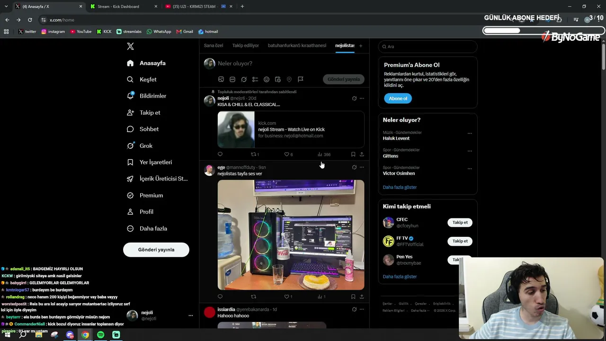Open Discord from the taskbar
This screenshot has height=341, width=606.
(x=70, y=335)
